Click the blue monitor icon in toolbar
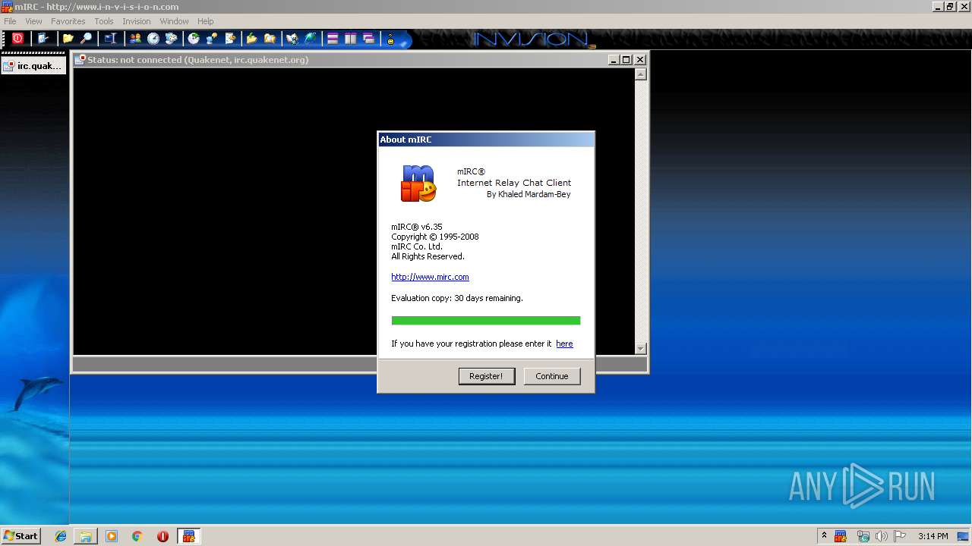The image size is (972, 546). click(x=111, y=38)
